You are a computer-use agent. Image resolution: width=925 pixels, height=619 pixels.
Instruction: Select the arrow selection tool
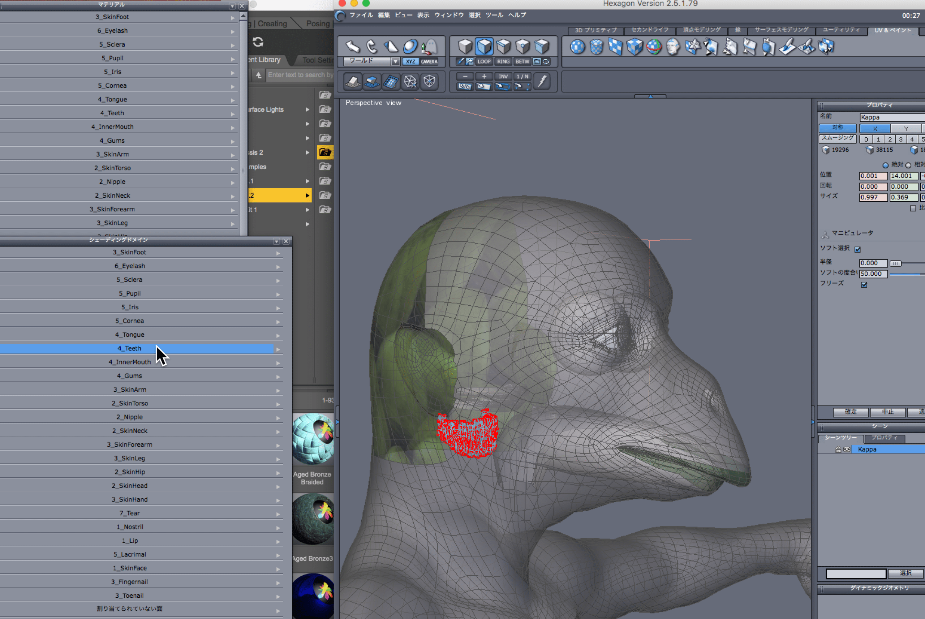[x=352, y=47]
